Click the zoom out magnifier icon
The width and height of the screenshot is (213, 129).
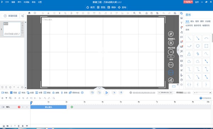(140, 13)
